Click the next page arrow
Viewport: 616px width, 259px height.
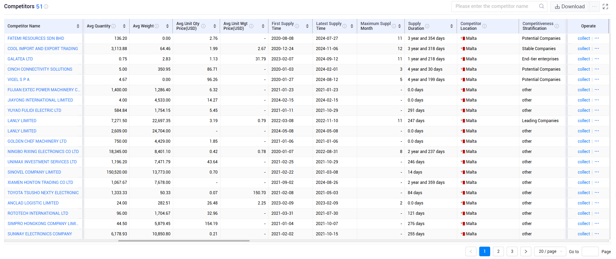pos(526,251)
